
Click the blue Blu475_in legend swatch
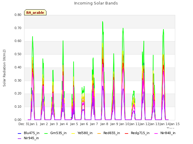20,133
